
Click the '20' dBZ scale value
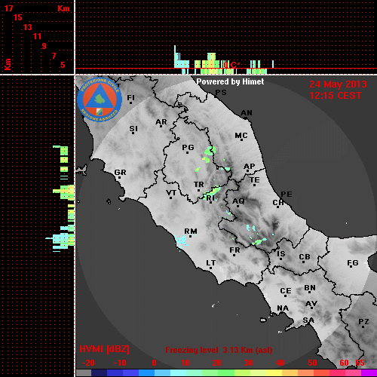point(216,363)
